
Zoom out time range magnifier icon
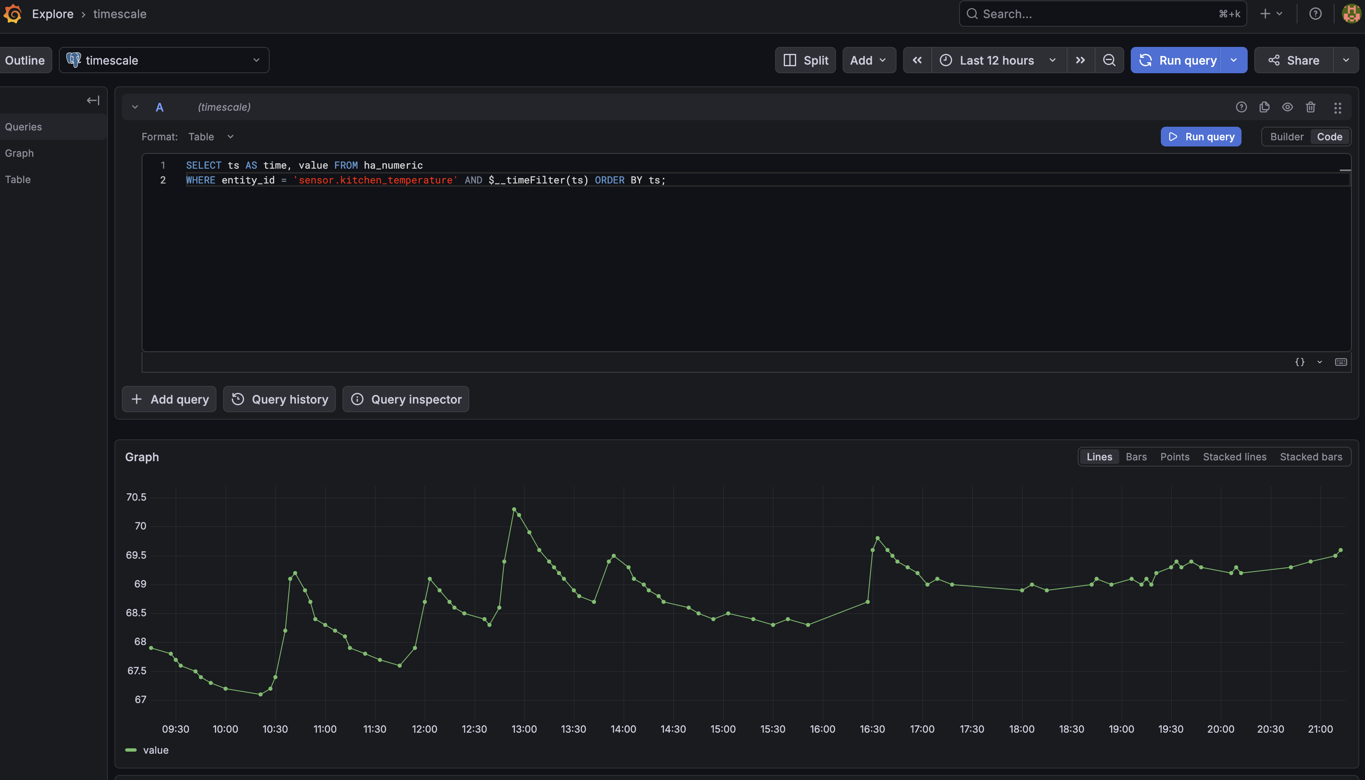point(1109,60)
